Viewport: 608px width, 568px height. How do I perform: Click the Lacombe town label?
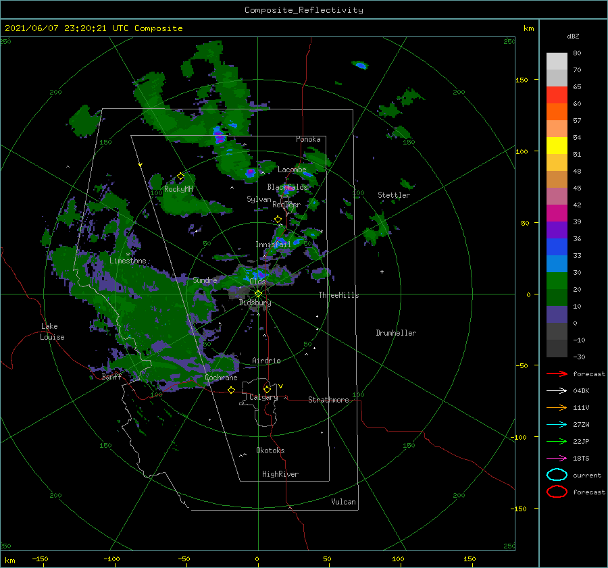point(292,170)
